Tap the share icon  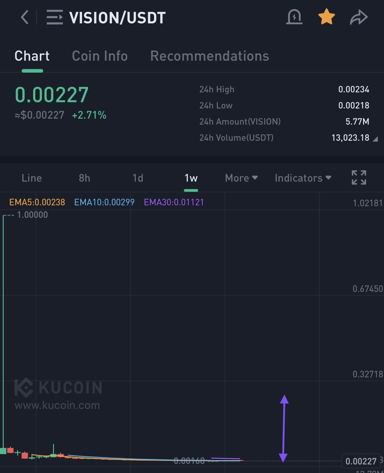(359, 17)
